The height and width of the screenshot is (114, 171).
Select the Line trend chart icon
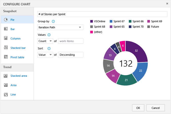[x=6, y=94]
